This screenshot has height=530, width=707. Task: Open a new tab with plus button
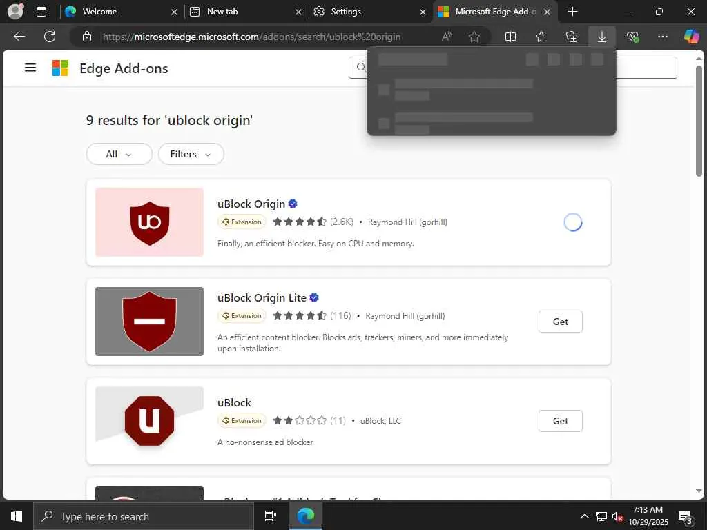[x=572, y=12]
